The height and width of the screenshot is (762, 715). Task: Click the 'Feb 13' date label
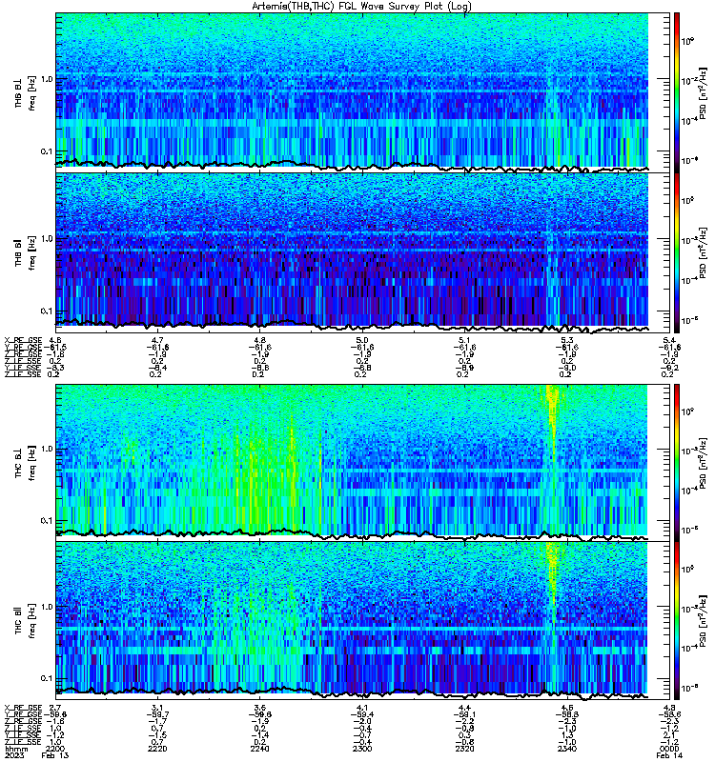[x=55, y=755]
